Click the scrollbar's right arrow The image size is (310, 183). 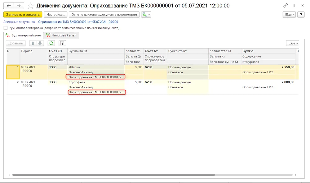point(296,175)
